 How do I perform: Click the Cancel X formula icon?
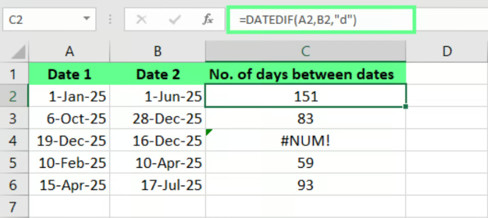point(142,20)
